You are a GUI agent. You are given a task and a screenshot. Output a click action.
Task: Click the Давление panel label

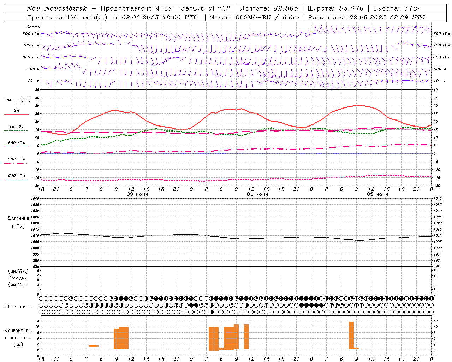[x=18, y=218]
